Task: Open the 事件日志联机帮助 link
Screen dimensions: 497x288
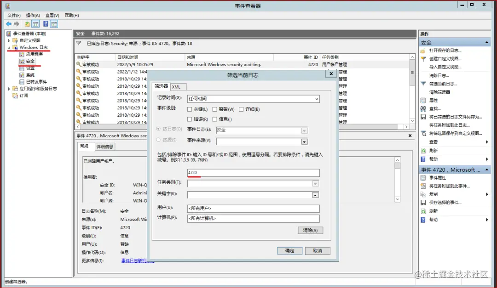Action: 138,260
